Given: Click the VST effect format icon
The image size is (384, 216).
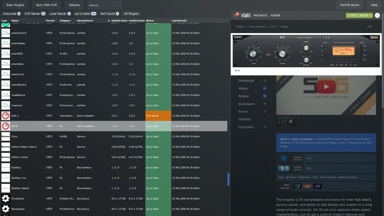Looking at the screenshot, I should click(x=298, y=186).
